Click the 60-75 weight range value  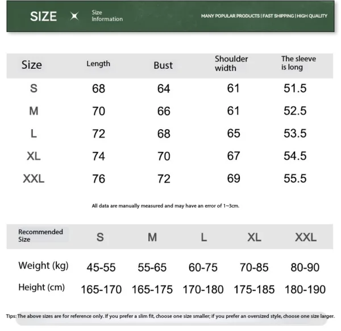tap(203, 267)
